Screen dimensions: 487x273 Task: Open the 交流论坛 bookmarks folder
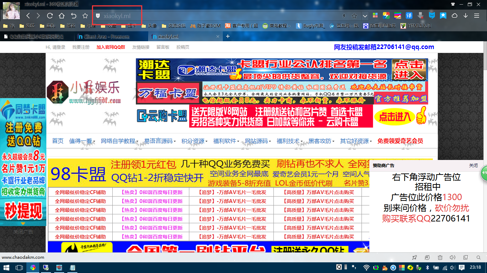pyautogui.click(x=174, y=26)
